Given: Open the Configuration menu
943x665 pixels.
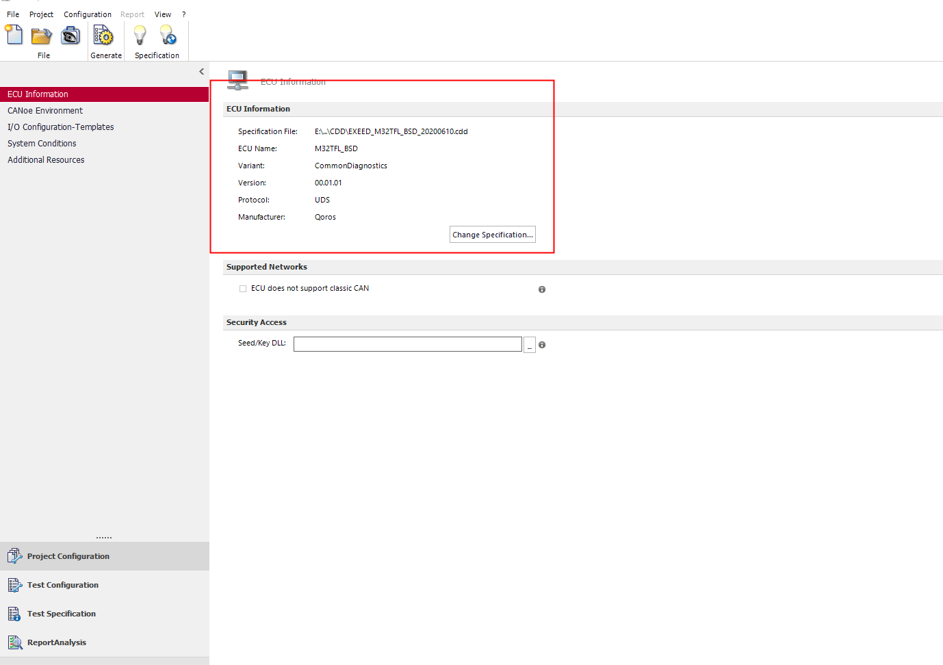Looking at the screenshot, I should click(88, 14).
